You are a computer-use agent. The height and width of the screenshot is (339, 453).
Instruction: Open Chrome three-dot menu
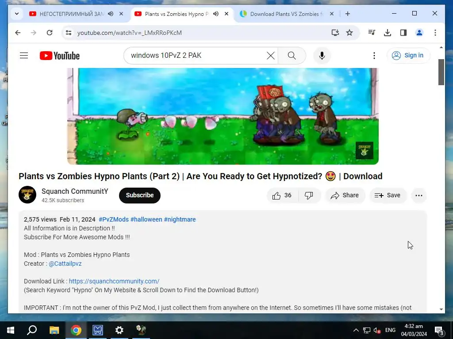point(435,33)
